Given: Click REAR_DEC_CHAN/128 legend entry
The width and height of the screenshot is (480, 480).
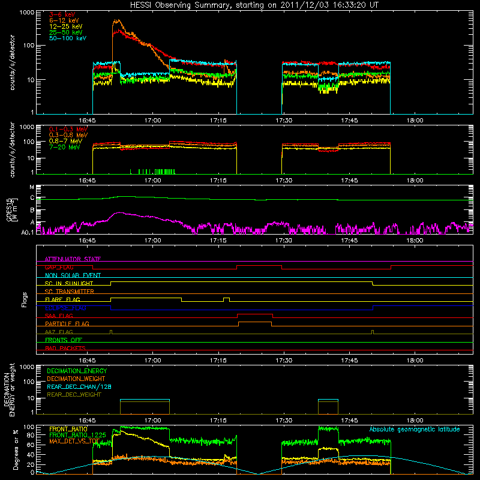Looking at the screenshot, I should pos(79,386).
